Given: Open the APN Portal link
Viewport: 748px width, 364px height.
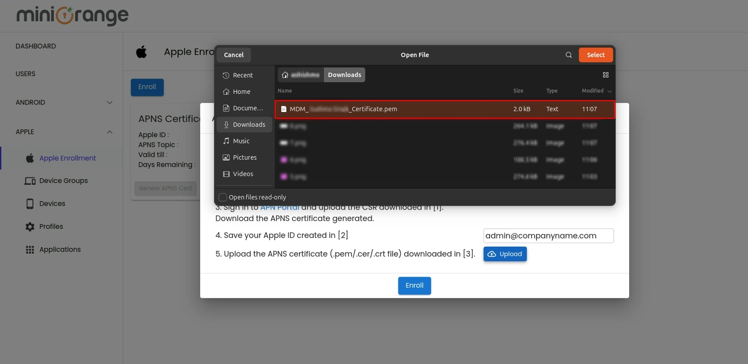Looking at the screenshot, I should click(280, 208).
